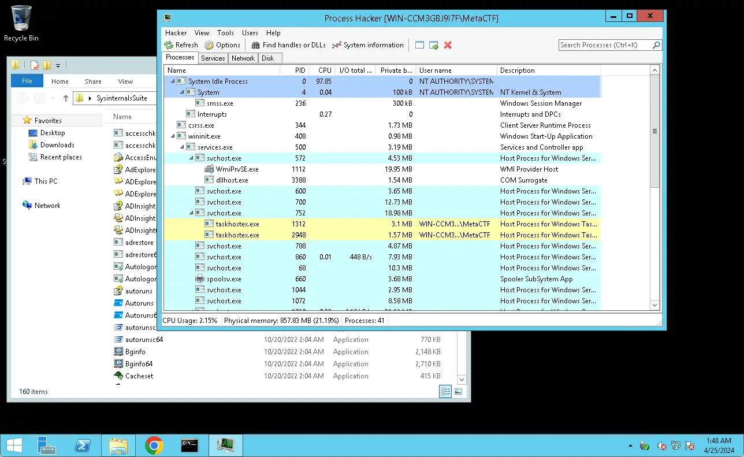Open the File tab in Explorer ribbon
This screenshot has height=457, width=744.
[27, 81]
